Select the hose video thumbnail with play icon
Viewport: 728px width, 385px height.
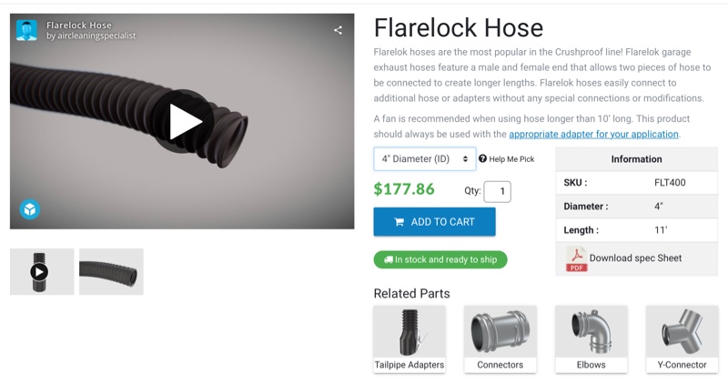click(x=42, y=271)
